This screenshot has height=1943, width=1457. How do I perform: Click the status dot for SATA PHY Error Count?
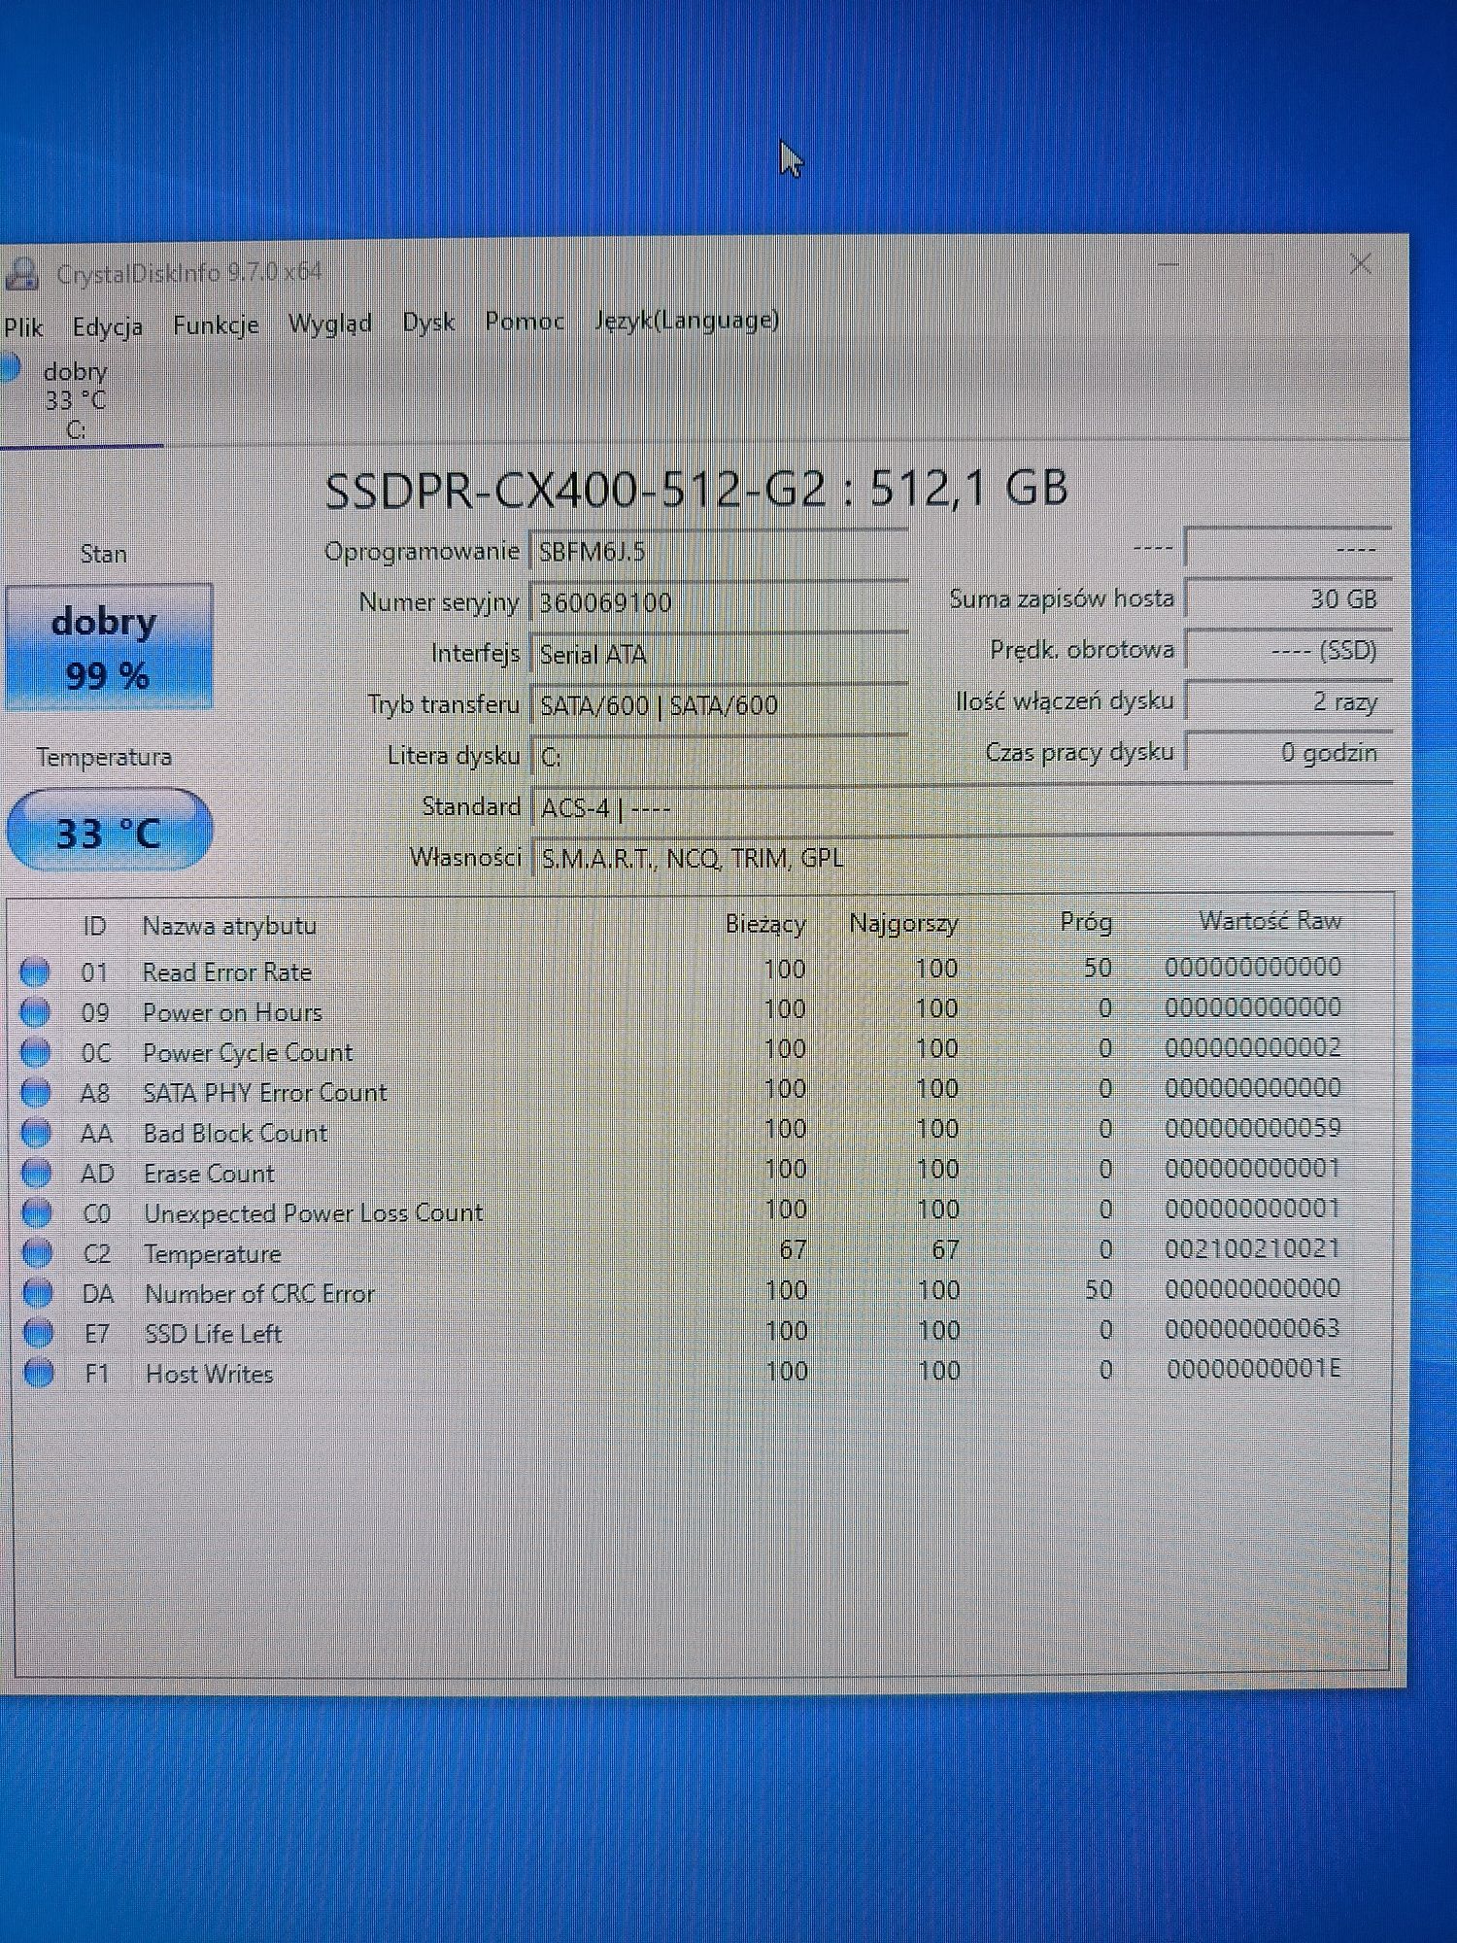pyautogui.click(x=36, y=1093)
